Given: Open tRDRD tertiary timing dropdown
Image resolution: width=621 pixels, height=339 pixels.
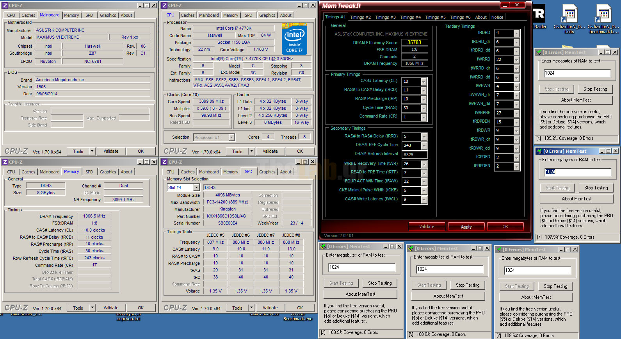Looking at the screenshot, I should click(516, 33).
